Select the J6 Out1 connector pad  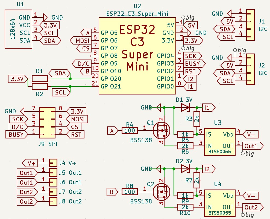coord(53,182)
